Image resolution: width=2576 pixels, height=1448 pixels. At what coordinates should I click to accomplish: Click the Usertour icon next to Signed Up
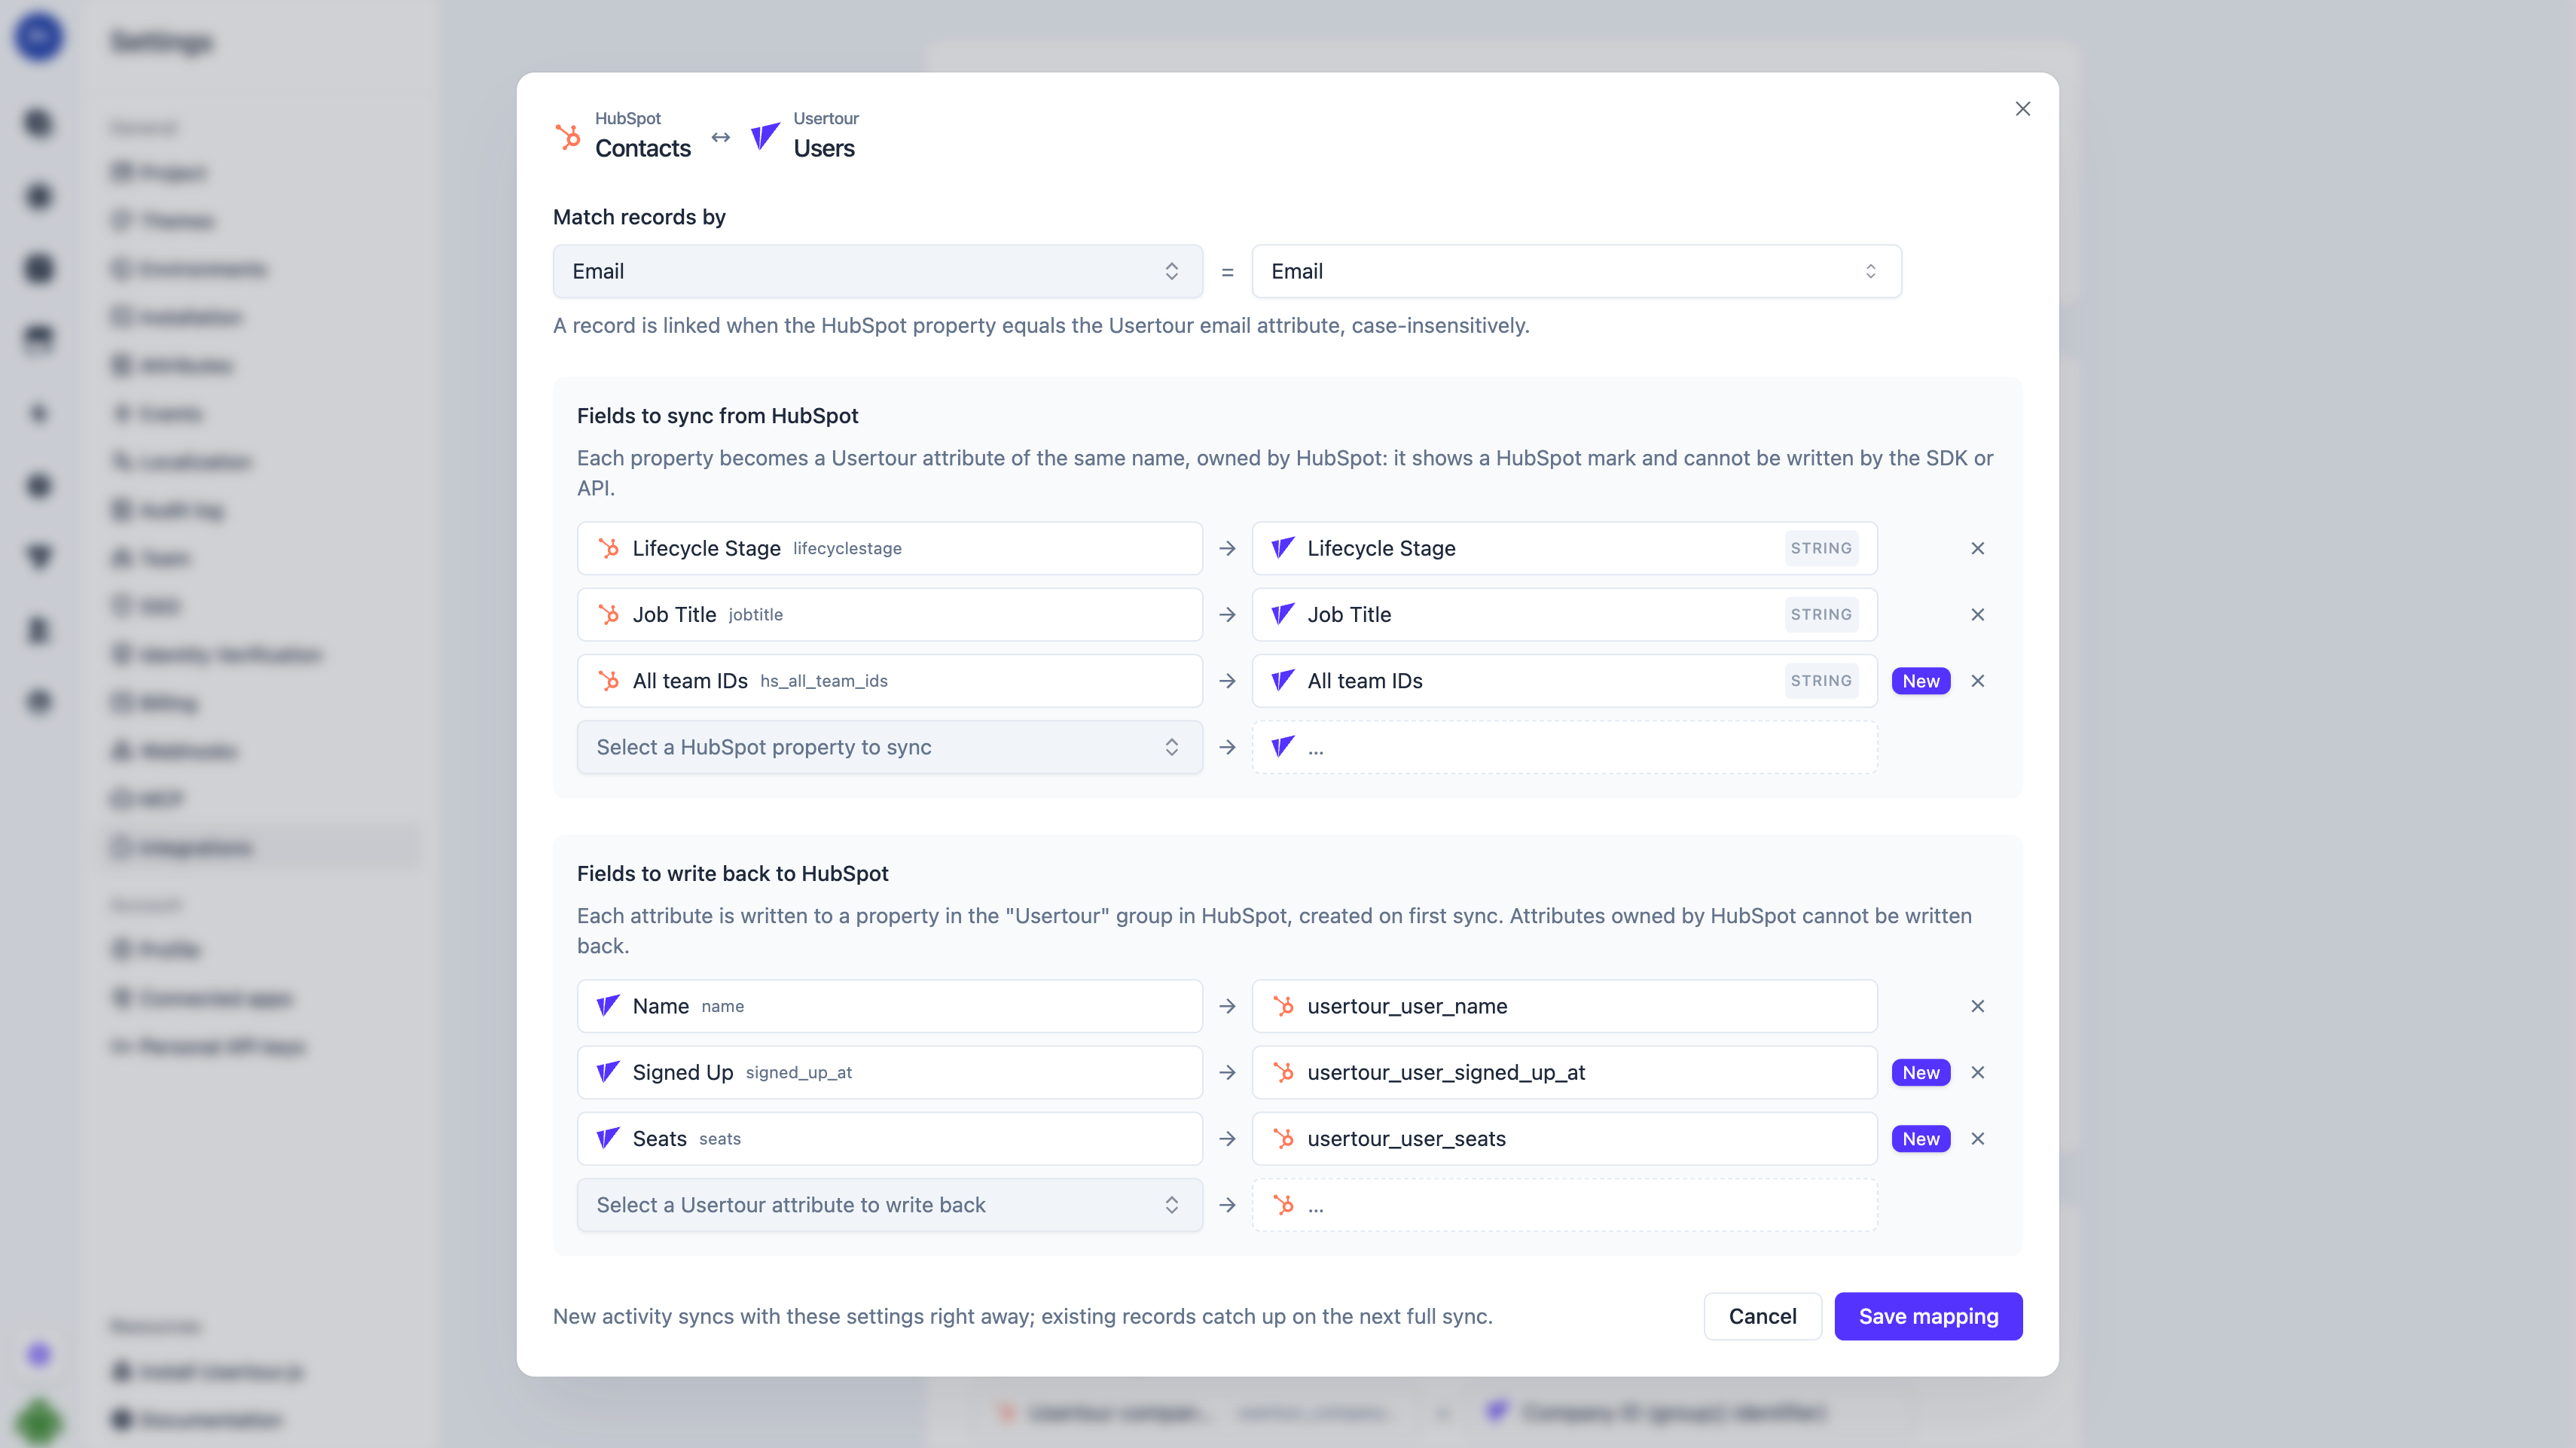click(608, 1072)
